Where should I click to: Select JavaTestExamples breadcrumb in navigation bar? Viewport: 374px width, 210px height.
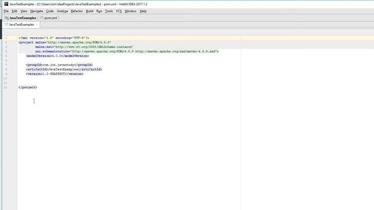(x=20, y=18)
